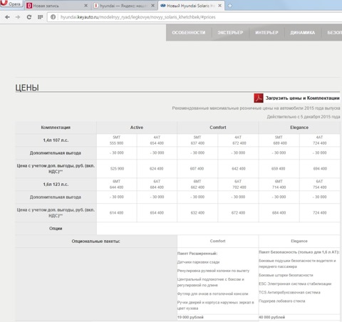The image size is (342, 322).
Task: Reload the page with refresh icon
Action: [29, 17]
